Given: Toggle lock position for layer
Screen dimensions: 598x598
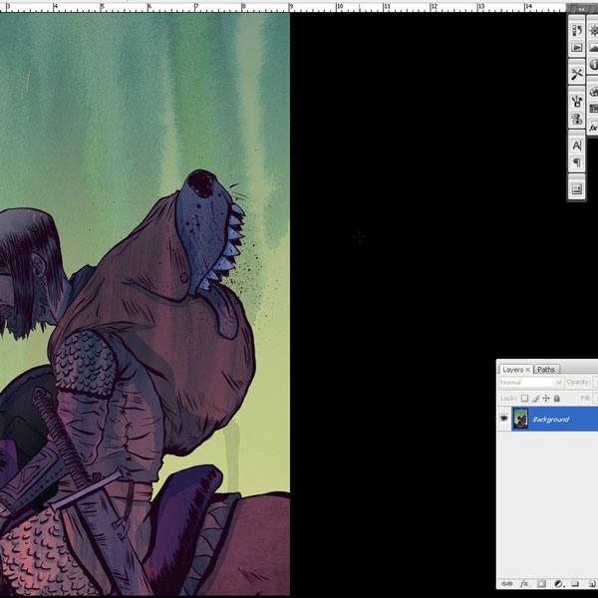Looking at the screenshot, I should point(545,398).
